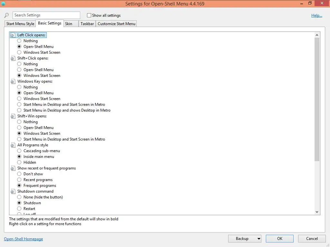Click in the Search Settings field
Viewport: 330px width, 247px height.
point(46,15)
